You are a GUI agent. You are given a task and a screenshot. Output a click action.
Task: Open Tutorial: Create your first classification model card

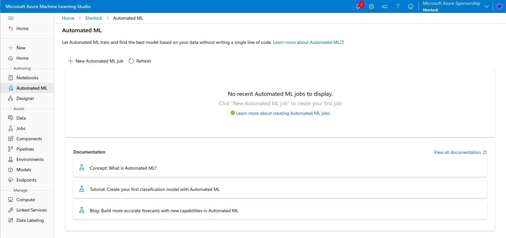[280, 189]
